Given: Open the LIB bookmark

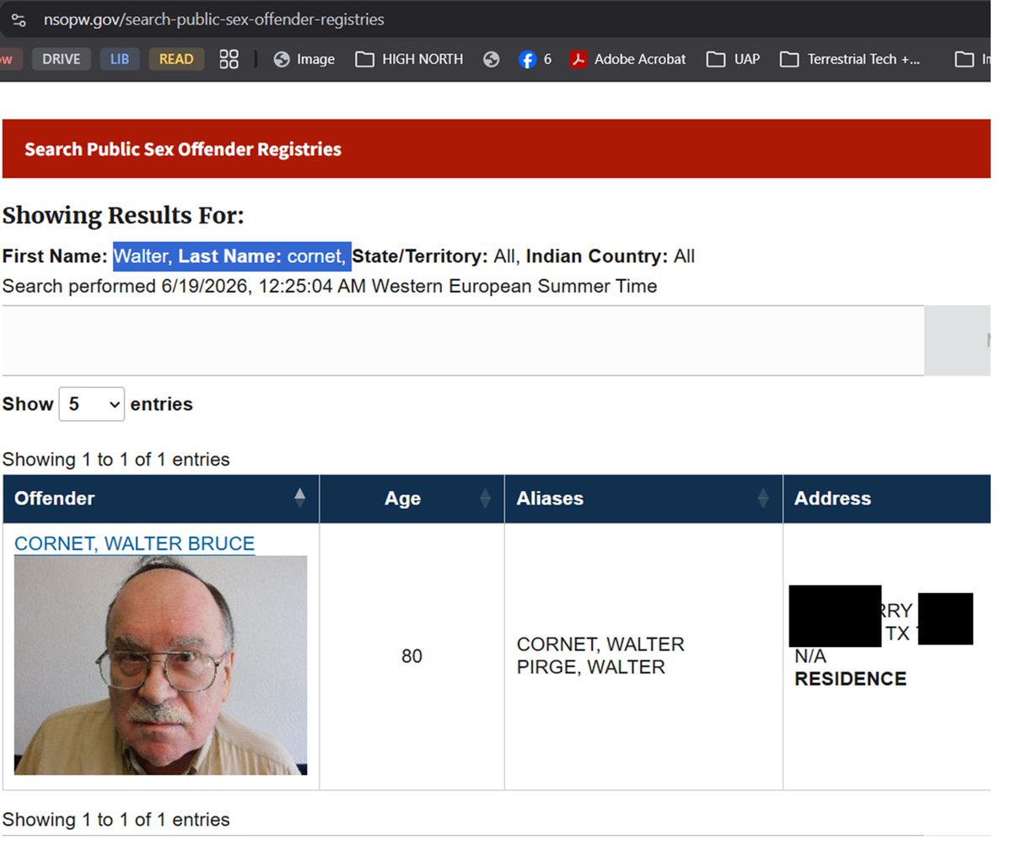Looking at the screenshot, I should 120,59.
